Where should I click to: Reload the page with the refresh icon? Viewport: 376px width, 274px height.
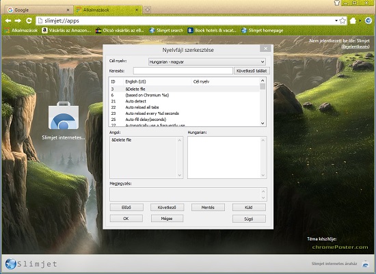pyautogui.click(x=29, y=20)
